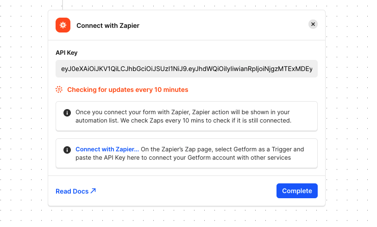377x227 pixels.
Task: Click the info icon beside the Connect with Zapier link
Action: click(x=67, y=150)
